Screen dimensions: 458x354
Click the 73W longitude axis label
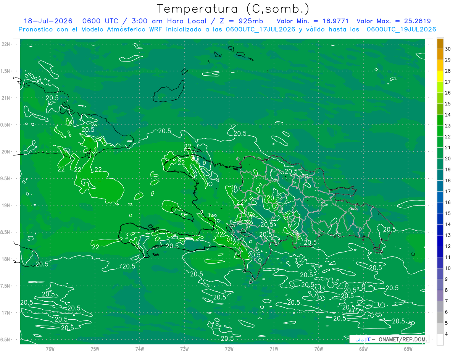(x=184, y=349)
